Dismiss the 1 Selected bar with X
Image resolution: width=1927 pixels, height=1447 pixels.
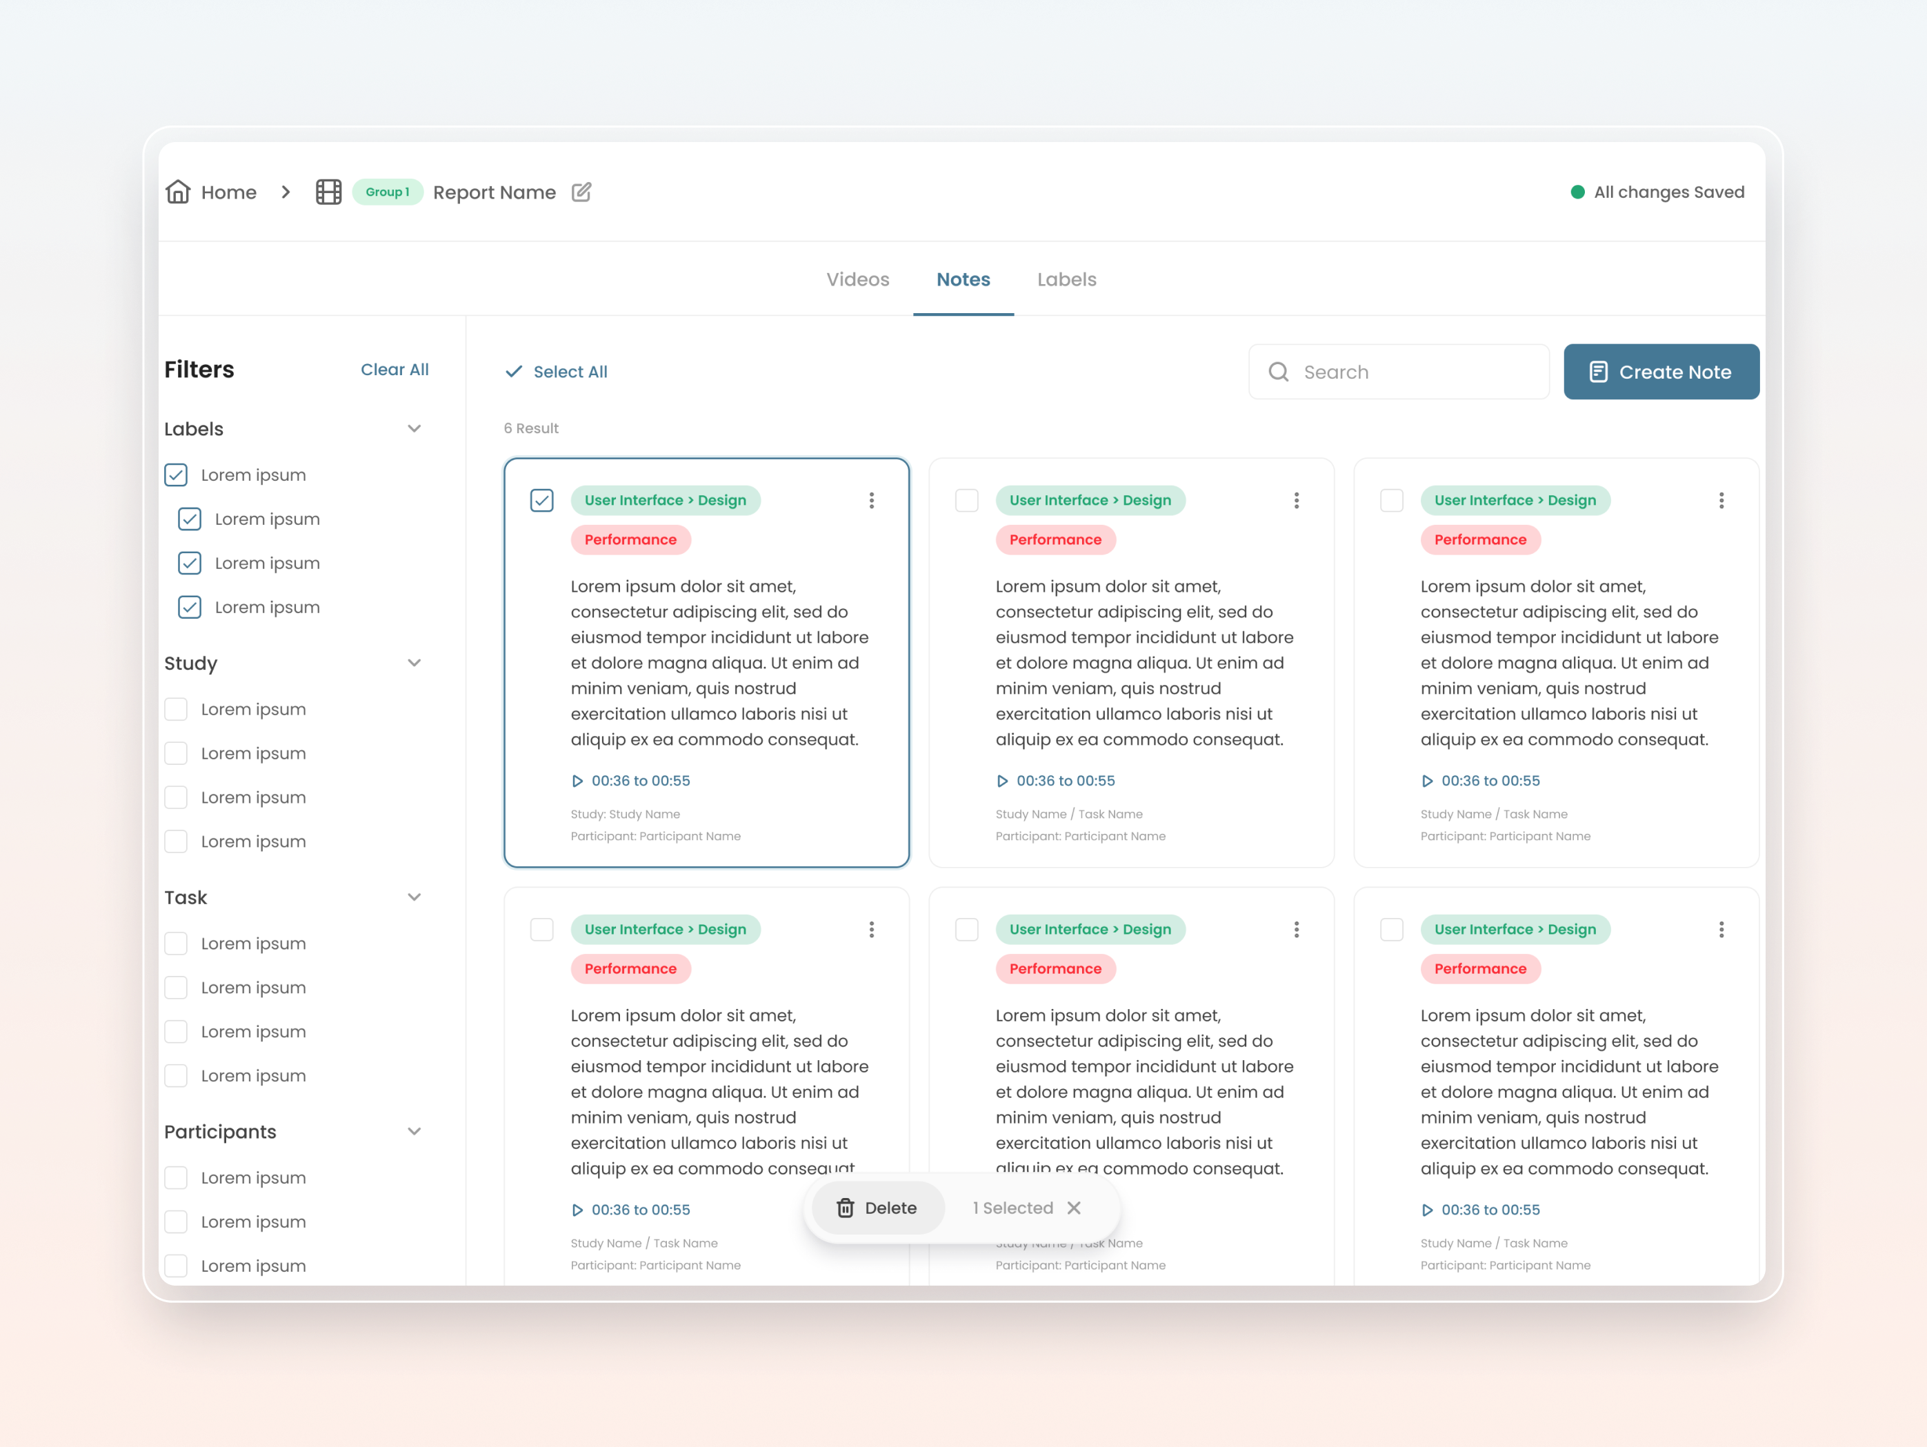tap(1074, 1208)
